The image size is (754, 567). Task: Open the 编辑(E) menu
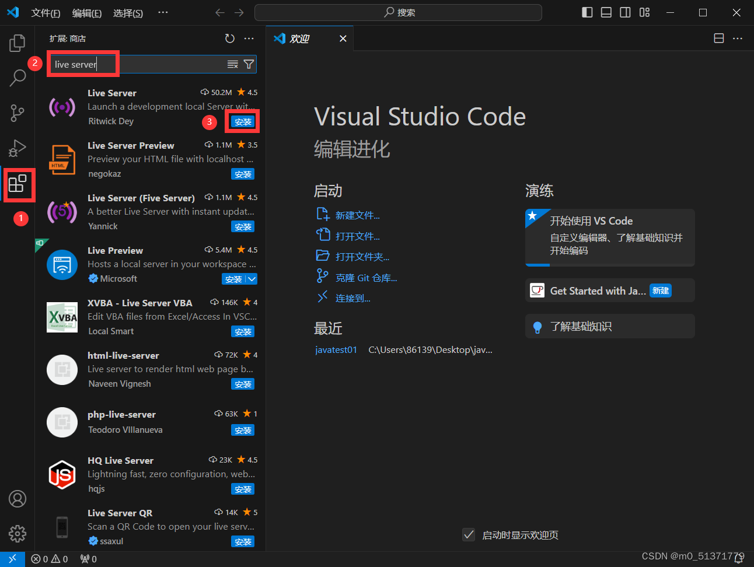pyautogui.click(x=87, y=13)
